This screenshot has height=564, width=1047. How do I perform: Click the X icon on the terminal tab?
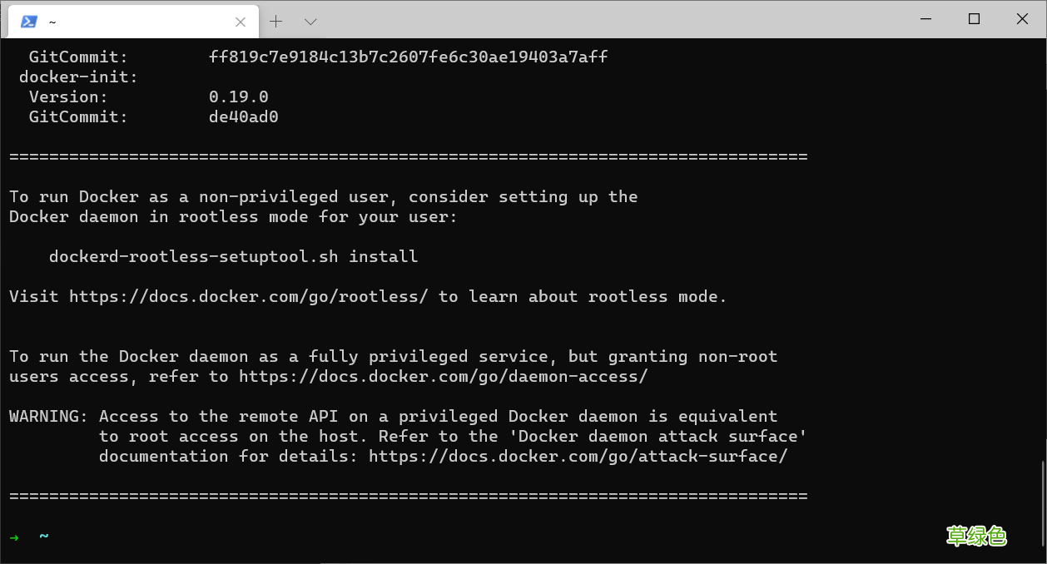coord(241,22)
